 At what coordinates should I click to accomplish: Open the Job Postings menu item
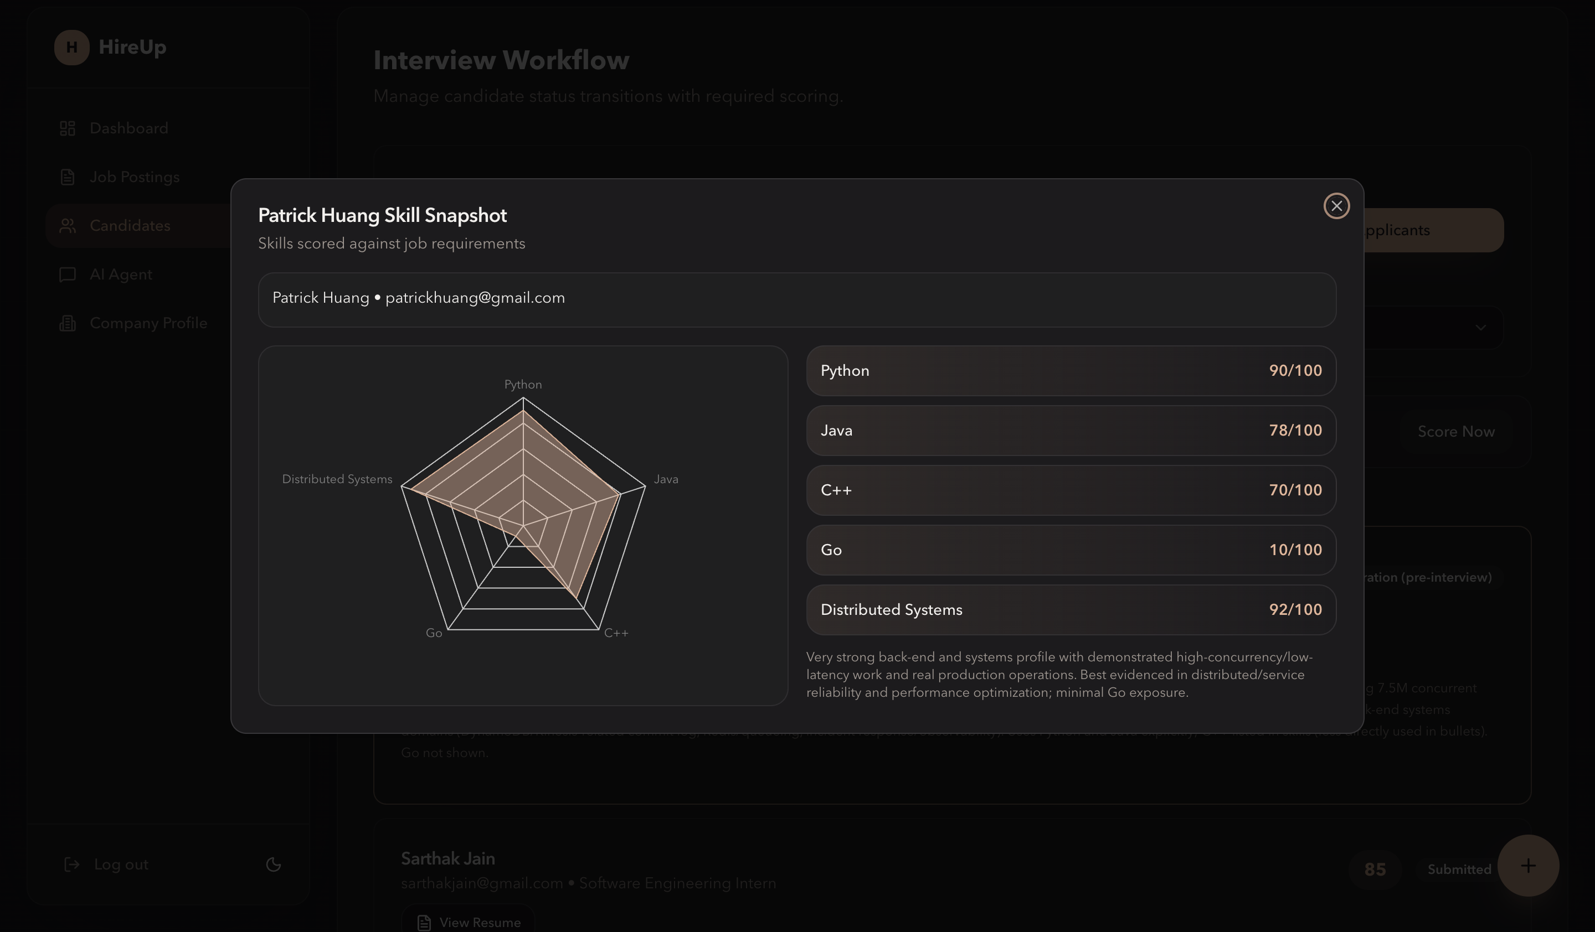click(134, 177)
